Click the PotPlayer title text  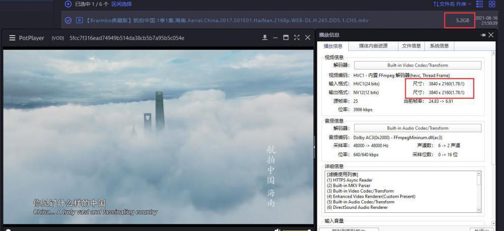click(x=31, y=38)
